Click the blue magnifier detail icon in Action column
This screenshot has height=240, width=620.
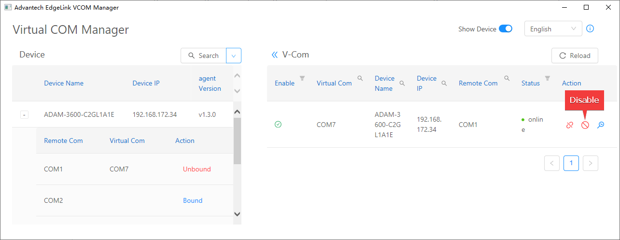600,125
